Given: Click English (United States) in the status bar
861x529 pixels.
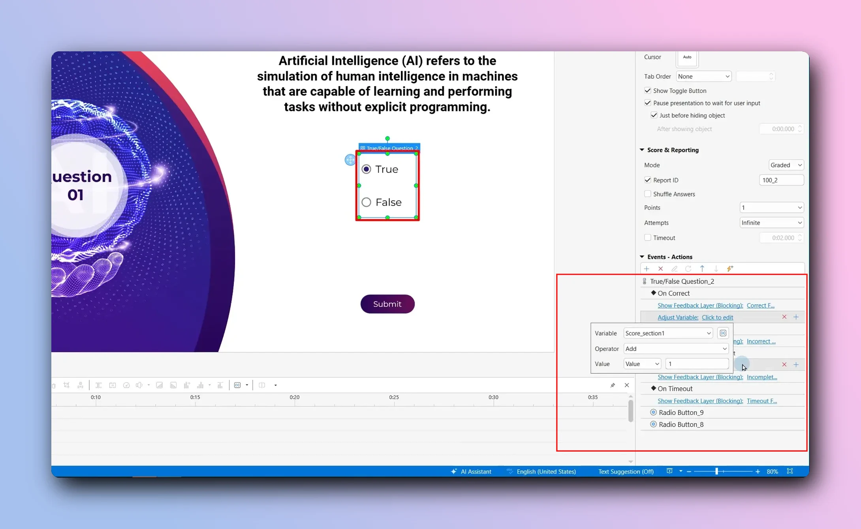Looking at the screenshot, I should click(x=546, y=471).
